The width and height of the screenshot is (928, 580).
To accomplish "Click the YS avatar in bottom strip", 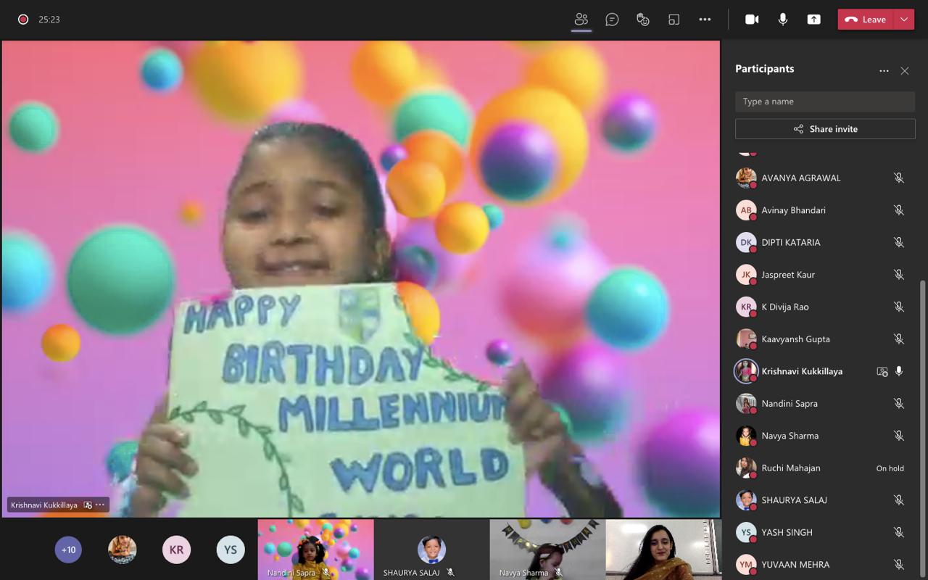I will (x=231, y=550).
